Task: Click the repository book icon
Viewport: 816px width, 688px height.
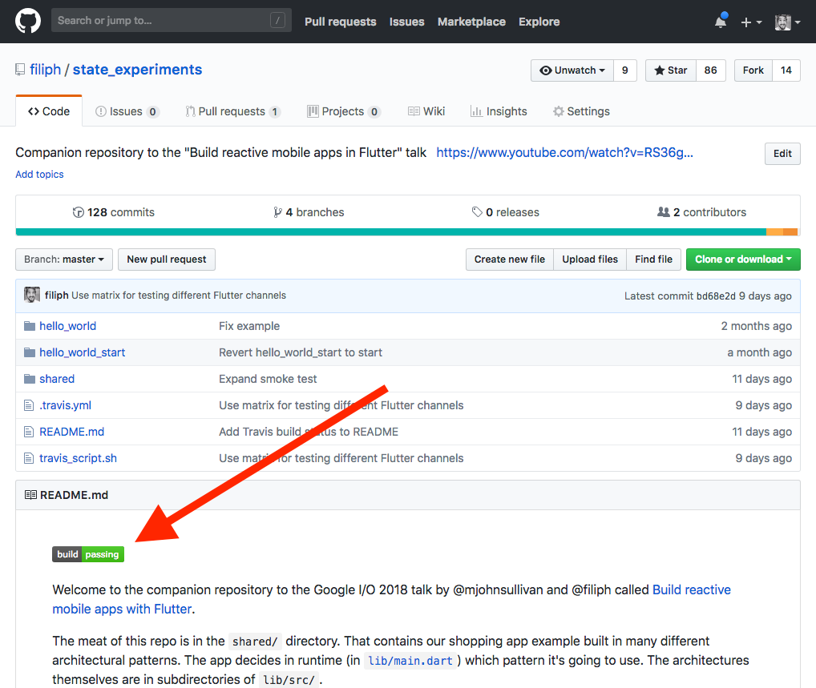Action: [x=20, y=70]
